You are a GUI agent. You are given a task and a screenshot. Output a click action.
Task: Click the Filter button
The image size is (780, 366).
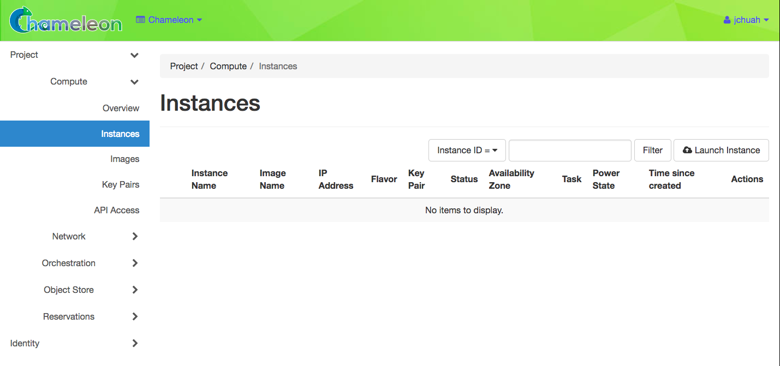(x=653, y=150)
